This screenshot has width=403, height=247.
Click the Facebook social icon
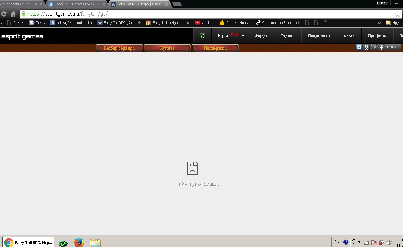(381, 47)
